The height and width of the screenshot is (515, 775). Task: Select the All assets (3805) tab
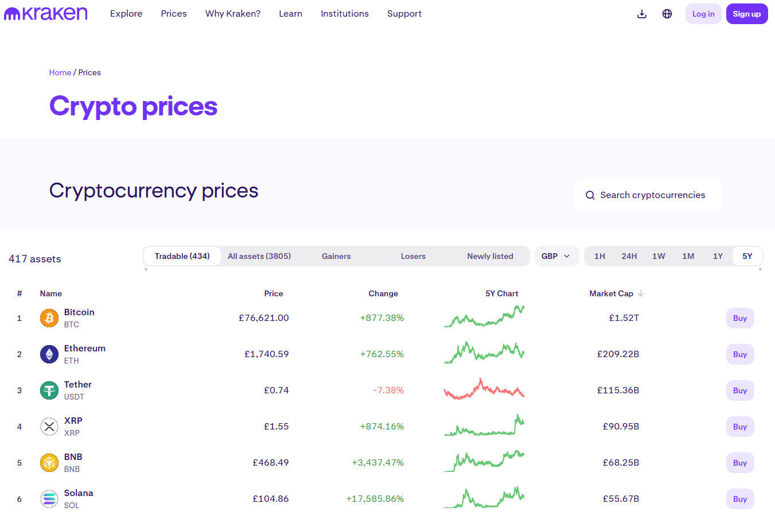[259, 256]
